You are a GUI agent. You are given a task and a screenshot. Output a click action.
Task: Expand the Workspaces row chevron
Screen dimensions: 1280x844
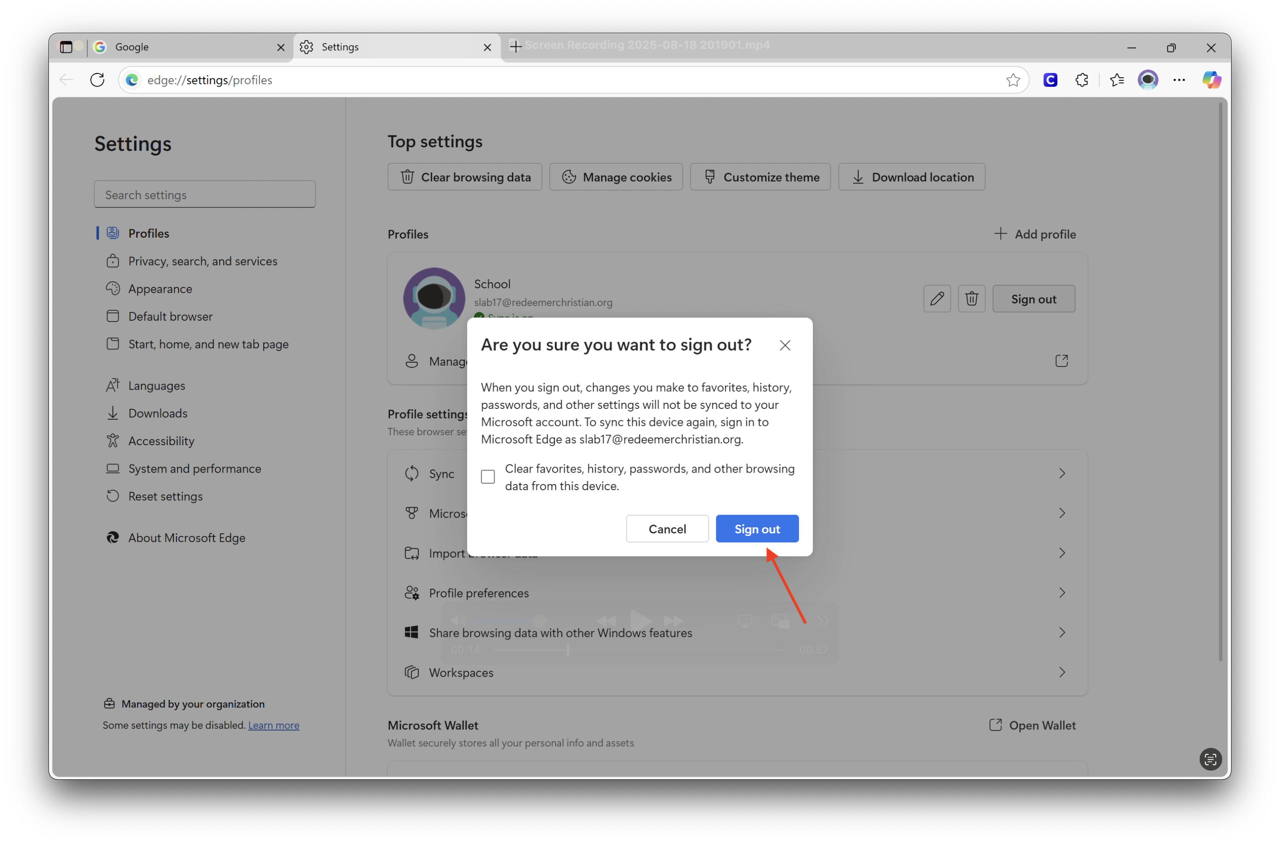pos(1062,672)
